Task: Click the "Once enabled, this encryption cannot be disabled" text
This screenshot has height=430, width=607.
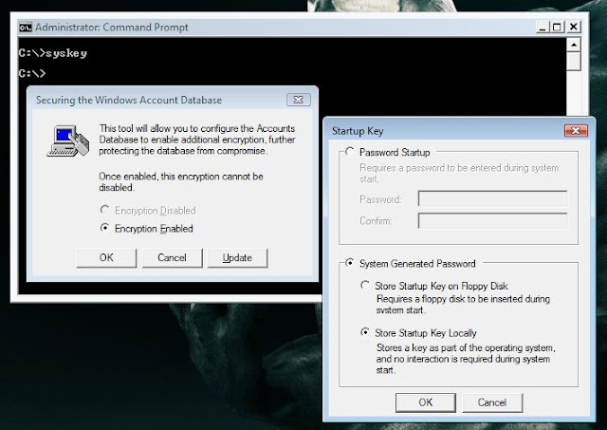Action: 181,181
